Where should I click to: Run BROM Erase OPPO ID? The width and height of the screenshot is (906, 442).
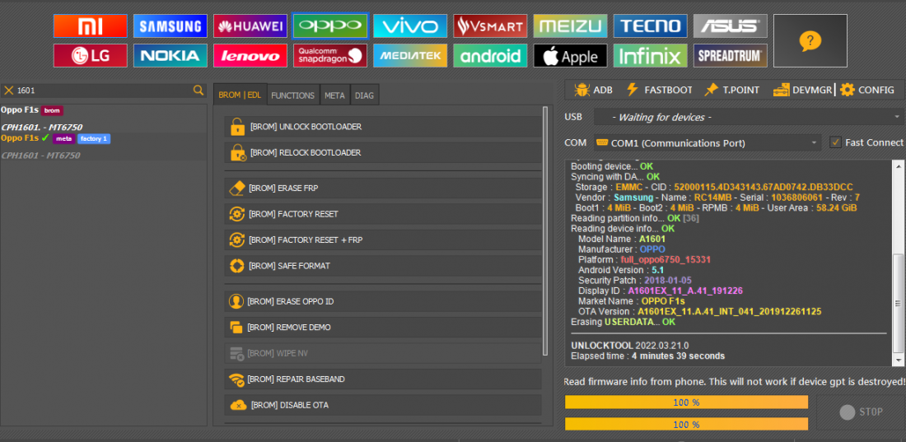[382, 301]
